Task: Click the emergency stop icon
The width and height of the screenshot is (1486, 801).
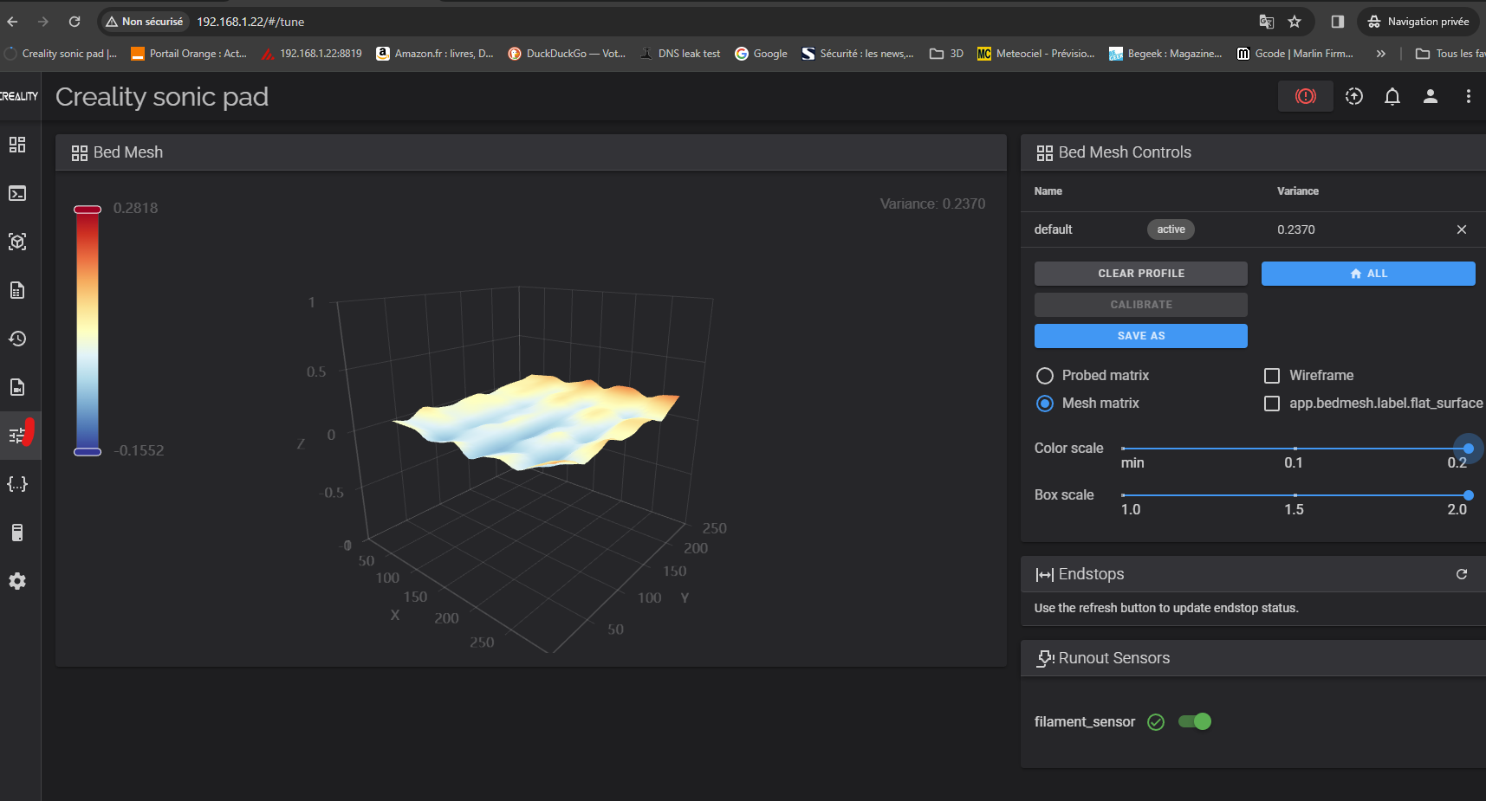Action: point(1305,96)
